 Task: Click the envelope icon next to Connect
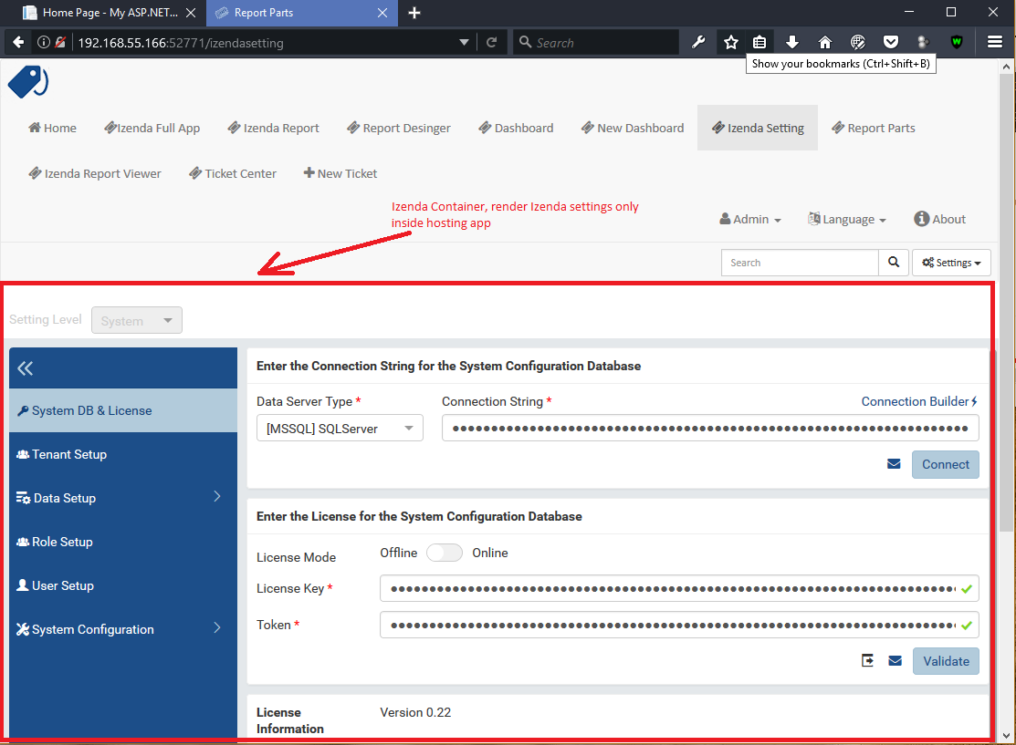click(x=894, y=464)
